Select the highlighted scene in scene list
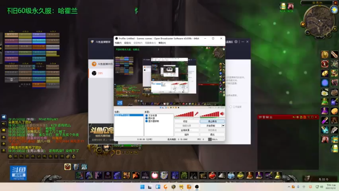Image resolution: width=339 pixels, height=191 pixels. (129, 115)
